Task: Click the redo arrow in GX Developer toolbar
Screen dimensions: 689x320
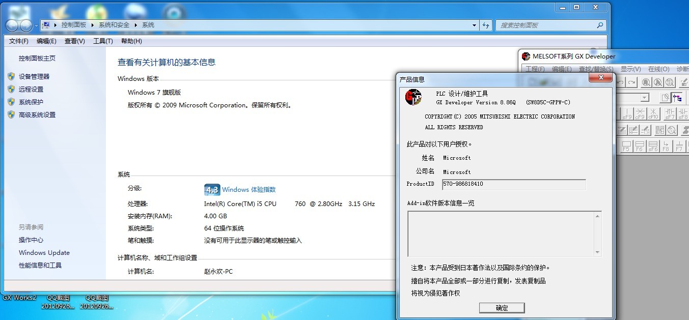Action: pyautogui.click(x=632, y=82)
